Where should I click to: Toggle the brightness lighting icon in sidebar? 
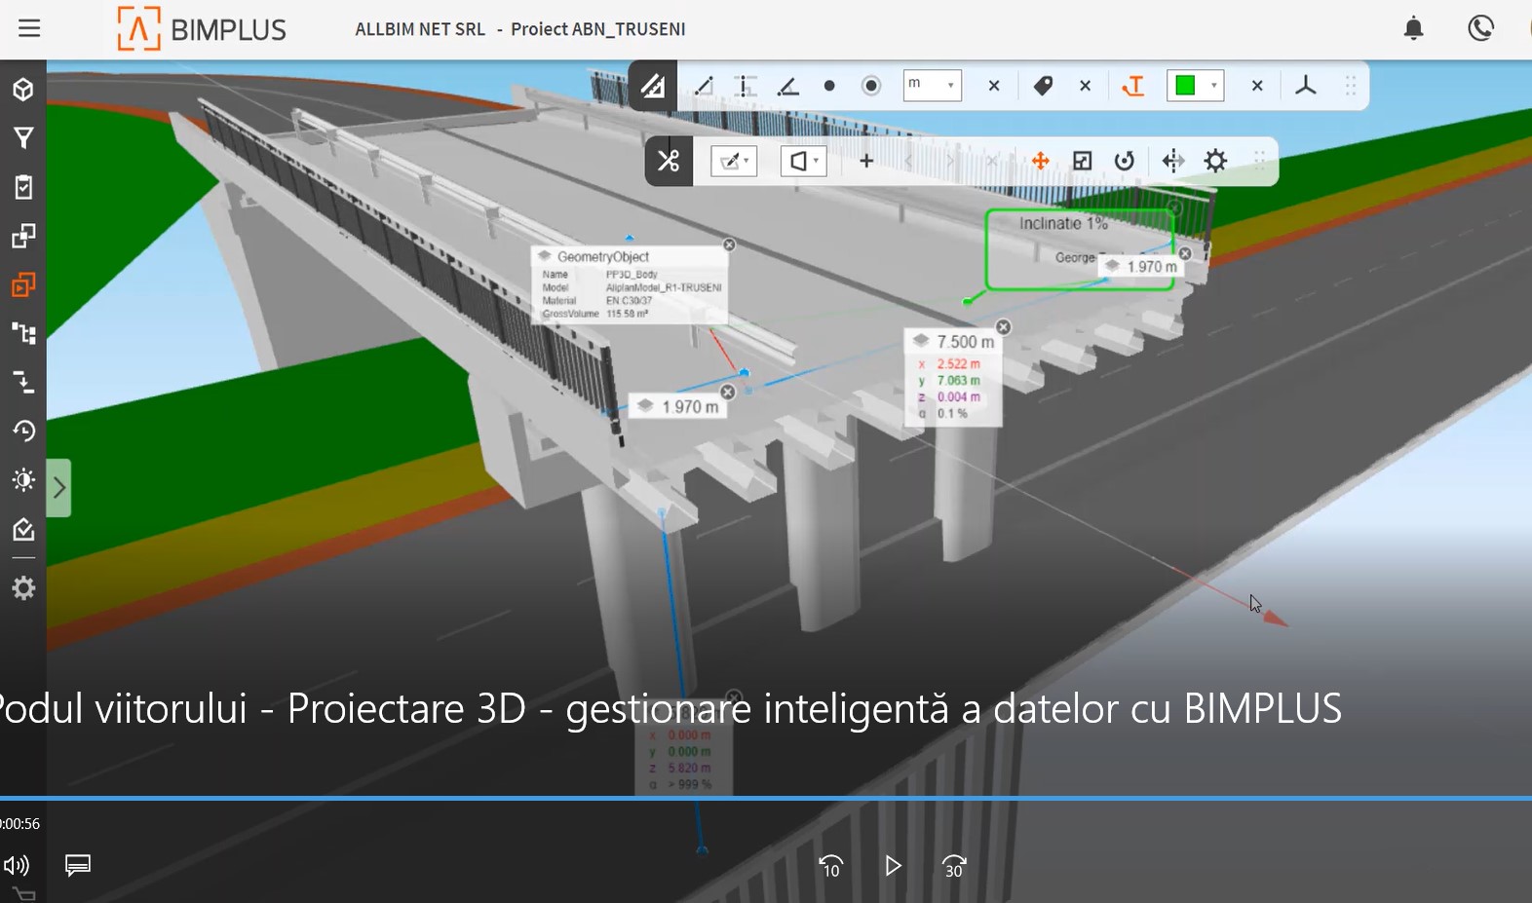[23, 480]
